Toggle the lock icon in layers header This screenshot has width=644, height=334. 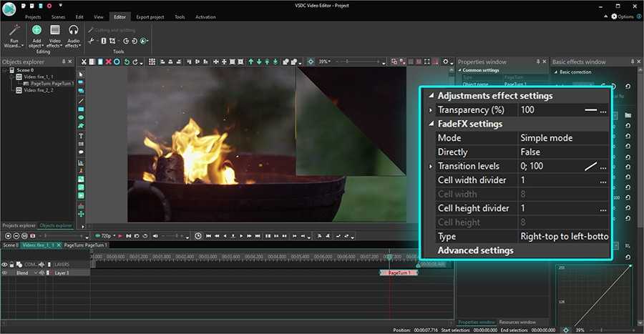tap(11, 264)
